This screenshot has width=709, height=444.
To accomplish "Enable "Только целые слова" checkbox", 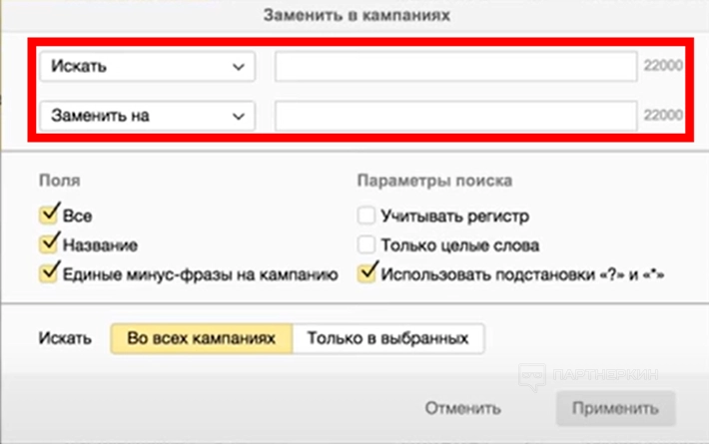I will pos(366,243).
